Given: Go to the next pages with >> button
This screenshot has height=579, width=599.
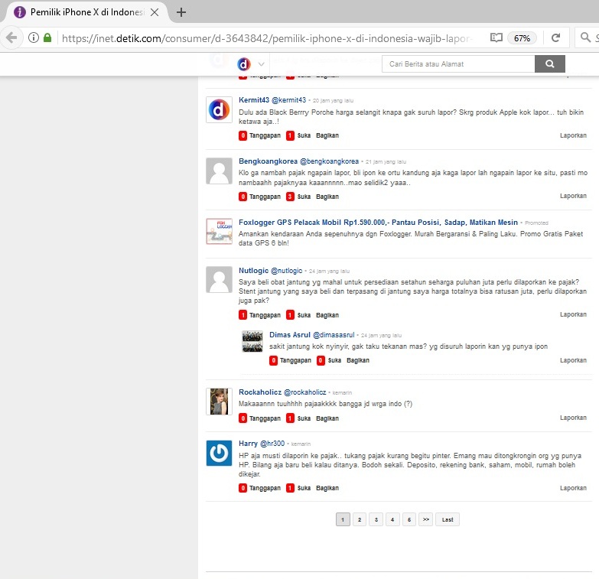Looking at the screenshot, I should [426, 519].
